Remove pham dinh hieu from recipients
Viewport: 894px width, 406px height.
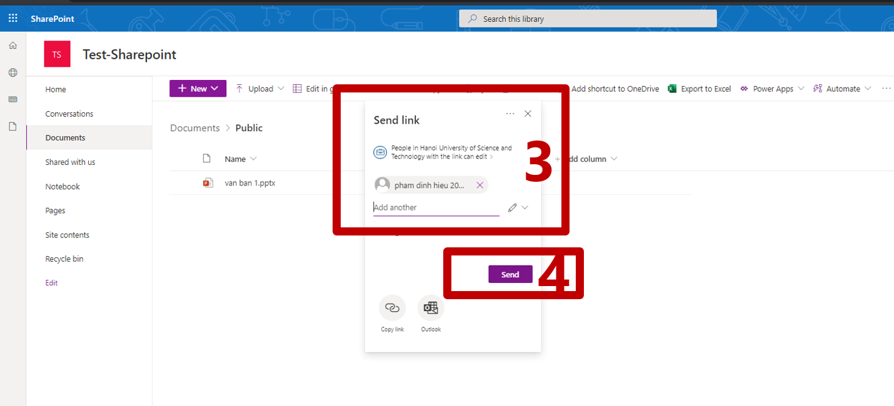coord(480,185)
